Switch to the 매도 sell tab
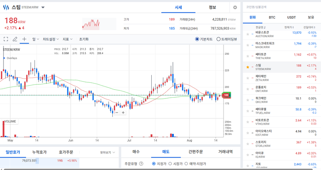321x170 pixels. (x=166, y=152)
